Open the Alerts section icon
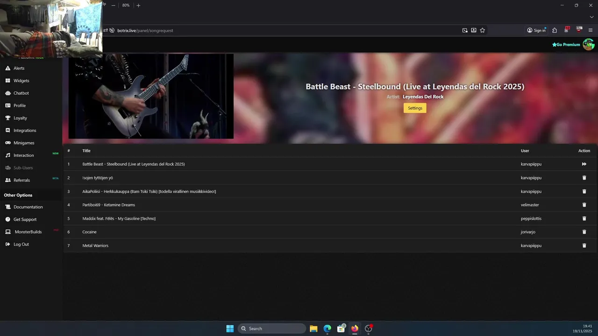This screenshot has height=336, width=598. coord(7,68)
